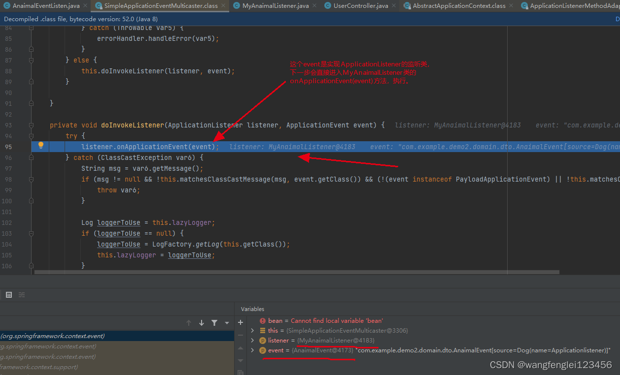Open the frames filter funnel icon
Viewport: 620px width, 375px height.
click(x=214, y=323)
